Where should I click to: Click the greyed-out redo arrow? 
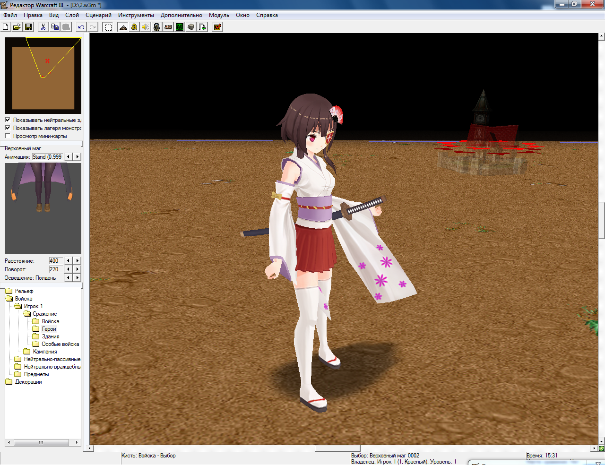pos(93,27)
